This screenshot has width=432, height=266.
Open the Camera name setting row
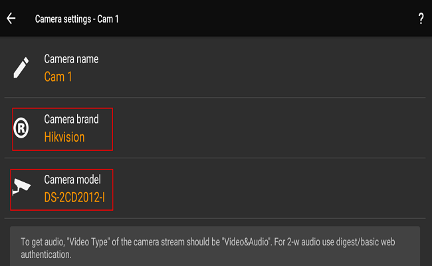pos(216,68)
